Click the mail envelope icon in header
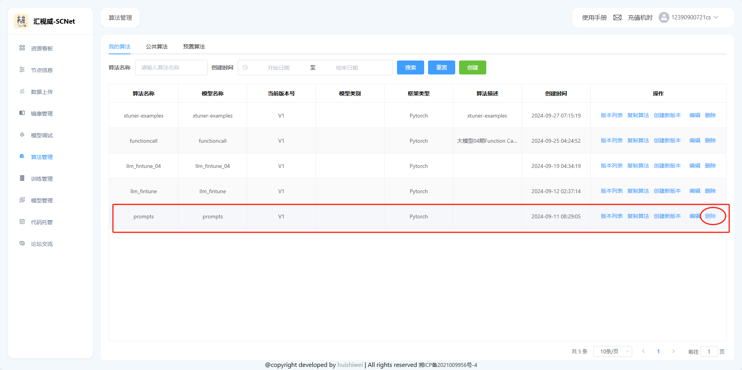742x370 pixels. [x=617, y=17]
